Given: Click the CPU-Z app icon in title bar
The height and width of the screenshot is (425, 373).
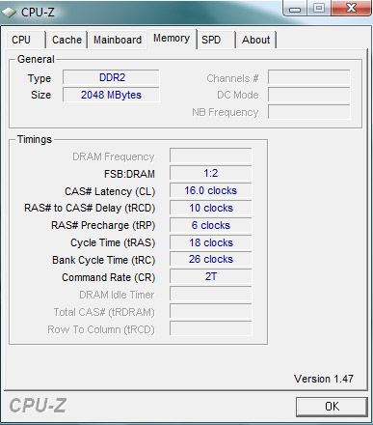Looking at the screenshot, I should pyautogui.click(x=9, y=13).
